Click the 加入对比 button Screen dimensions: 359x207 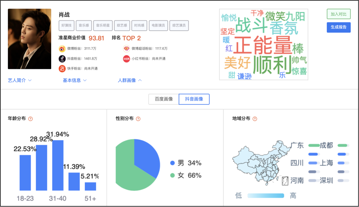click(x=338, y=14)
